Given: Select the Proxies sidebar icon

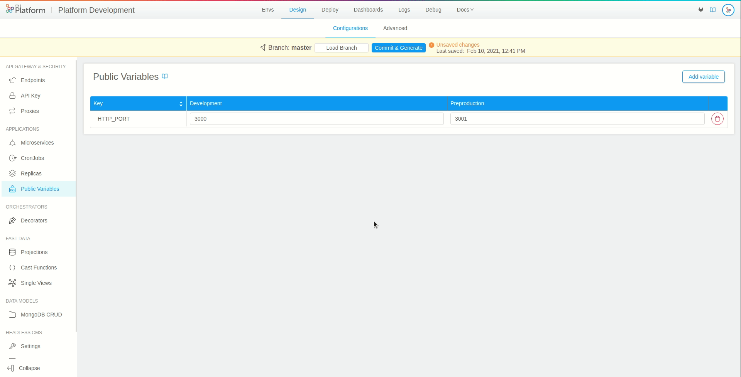Looking at the screenshot, I should click(13, 111).
